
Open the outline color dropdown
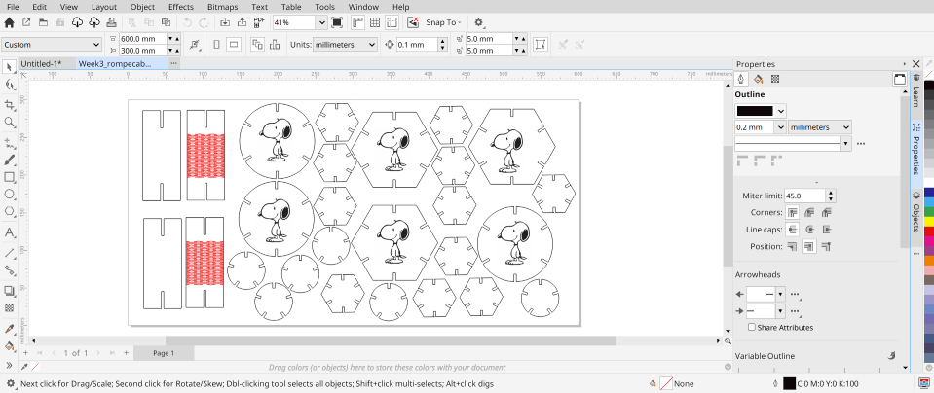781,111
